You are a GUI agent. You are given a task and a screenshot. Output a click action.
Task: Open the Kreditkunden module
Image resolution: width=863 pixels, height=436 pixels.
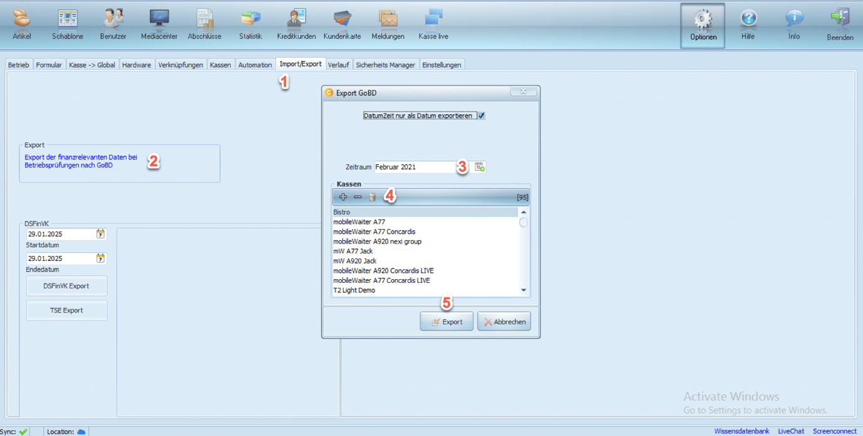295,22
